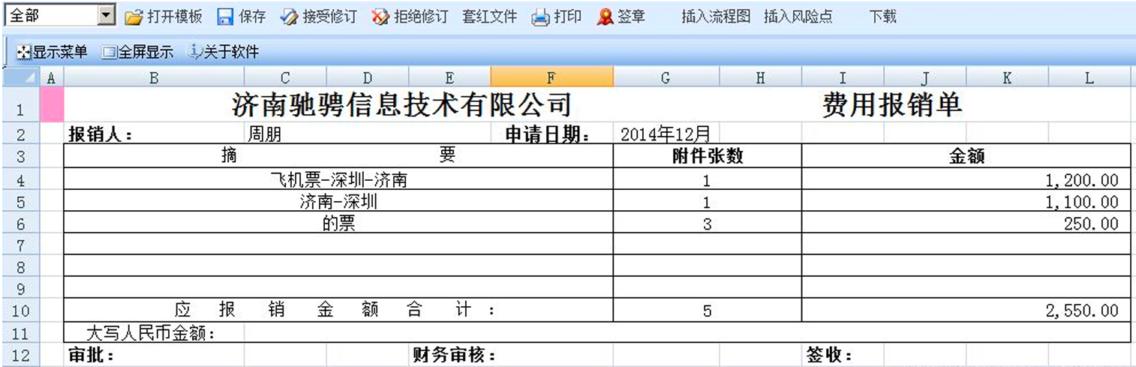The image size is (1136, 367).
Task: Select row 4 header
Action: tap(20, 180)
